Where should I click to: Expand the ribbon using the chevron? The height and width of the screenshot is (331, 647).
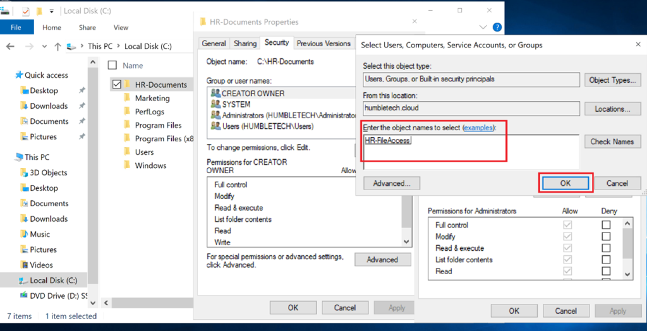483,27
